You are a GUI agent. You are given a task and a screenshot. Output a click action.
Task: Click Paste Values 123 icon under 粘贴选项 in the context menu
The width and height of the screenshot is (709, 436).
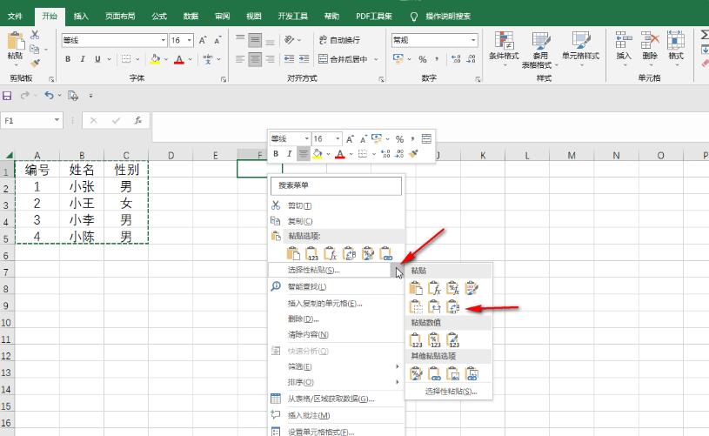(x=311, y=254)
